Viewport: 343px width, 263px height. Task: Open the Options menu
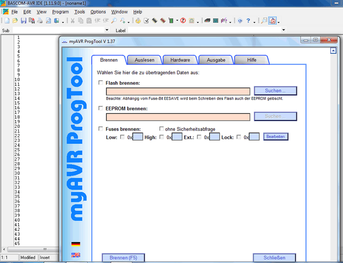pyautogui.click(x=98, y=12)
